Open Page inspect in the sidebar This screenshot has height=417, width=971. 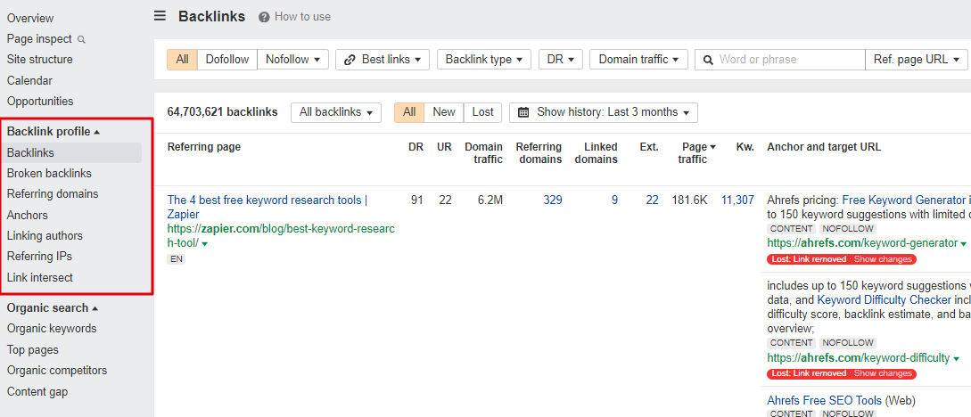click(39, 39)
